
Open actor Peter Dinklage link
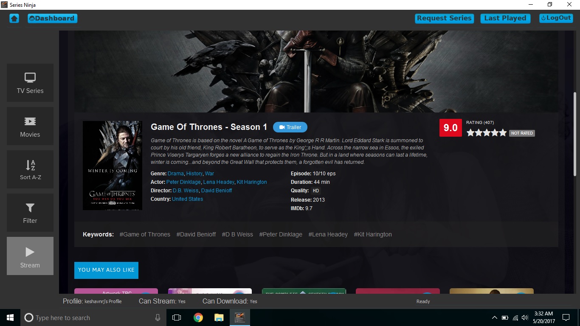183,182
